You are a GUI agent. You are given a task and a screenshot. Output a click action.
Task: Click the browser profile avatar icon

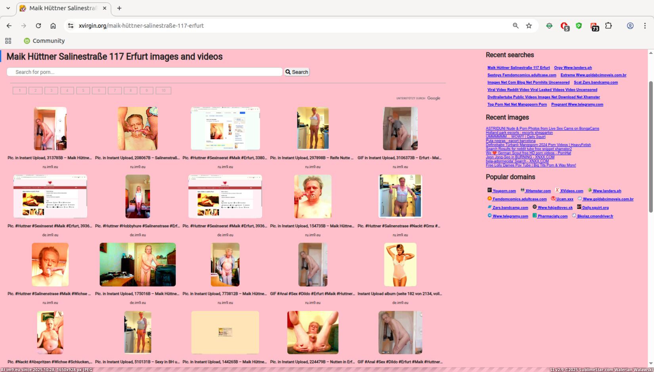[x=630, y=25]
